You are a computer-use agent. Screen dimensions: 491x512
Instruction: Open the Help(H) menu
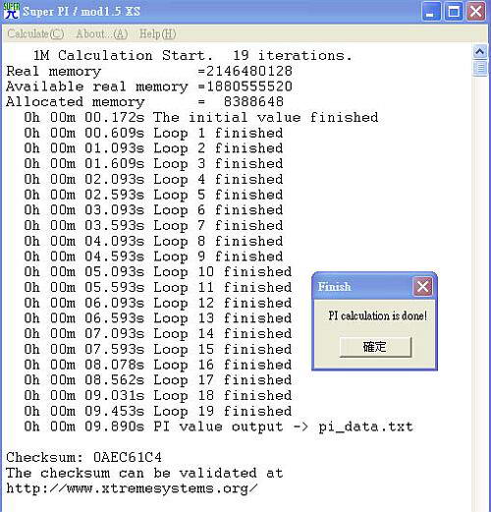(x=158, y=33)
